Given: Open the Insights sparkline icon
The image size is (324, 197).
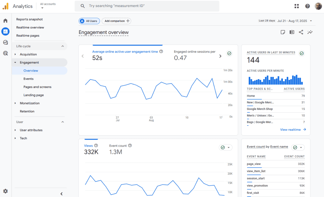Looking at the screenshot, I should click(x=310, y=32).
